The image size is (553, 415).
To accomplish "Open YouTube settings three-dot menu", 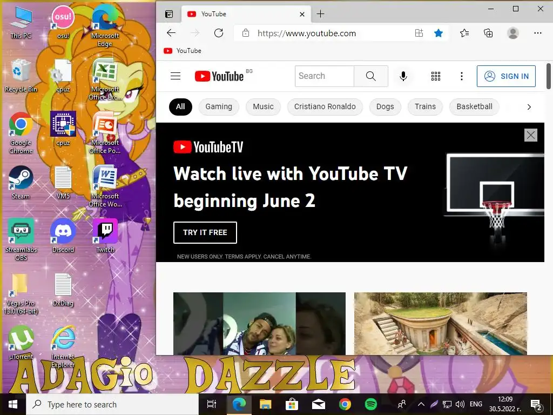I will coord(461,76).
